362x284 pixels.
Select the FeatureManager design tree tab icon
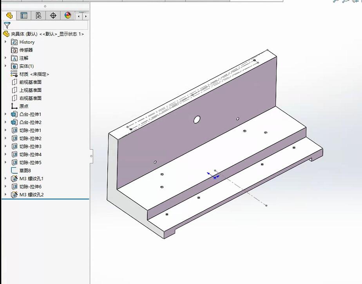[x=9, y=15]
